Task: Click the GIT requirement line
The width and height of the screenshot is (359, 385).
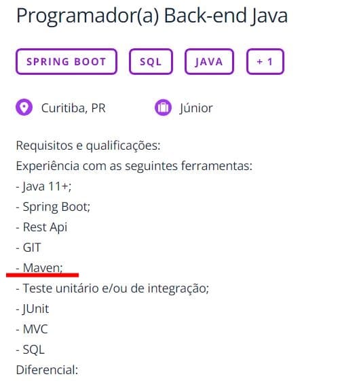Action: pos(29,248)
